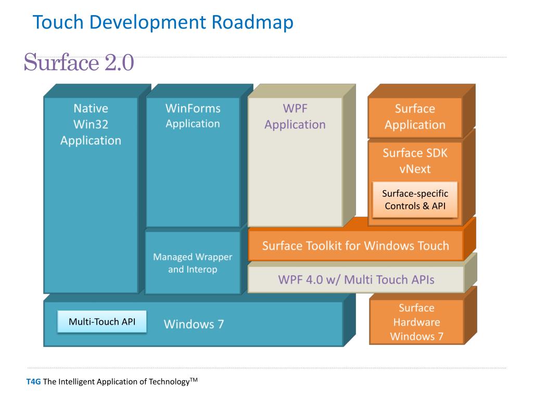Select 'Surface Toolkit for Windows Touch' bar
Screen dimensions: 533x399
coord(356,246)
